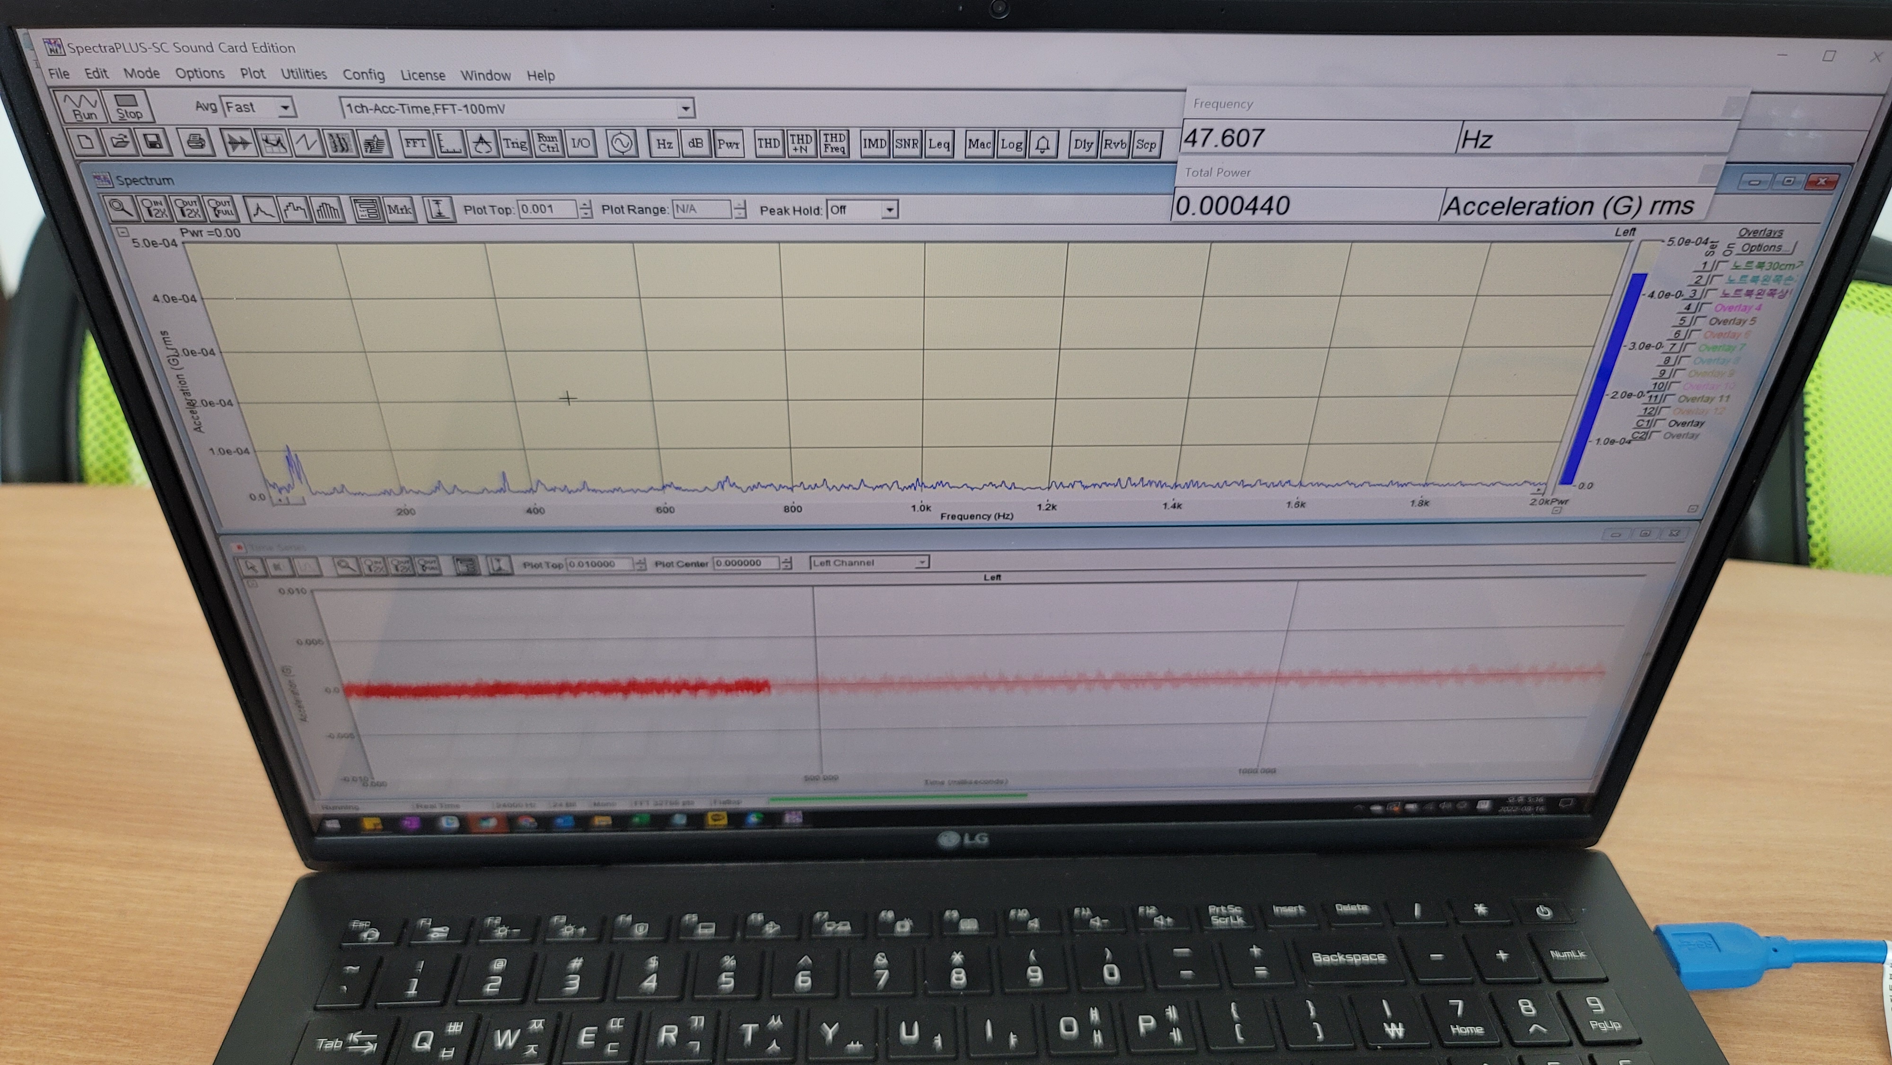
Task: Click Time Series Plot Center stepper arrows
Action: pyautogui.click(x=787, y=563)
